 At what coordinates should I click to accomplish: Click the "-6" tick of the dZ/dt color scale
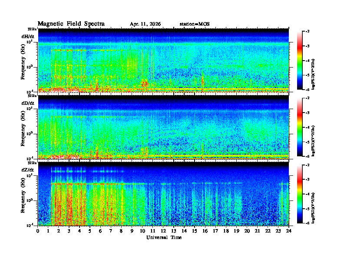(x=308, y=223)
